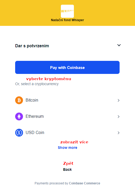
Task: Choose the USD Coin label as payment
Action: pyautogui.click(x=35, y=133)
